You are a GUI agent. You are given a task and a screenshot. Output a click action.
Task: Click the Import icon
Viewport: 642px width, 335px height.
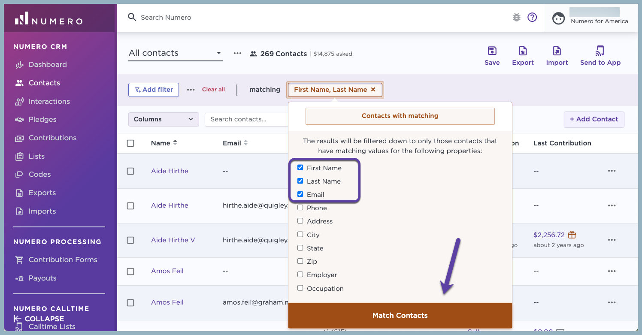click(x=557, y=51)
